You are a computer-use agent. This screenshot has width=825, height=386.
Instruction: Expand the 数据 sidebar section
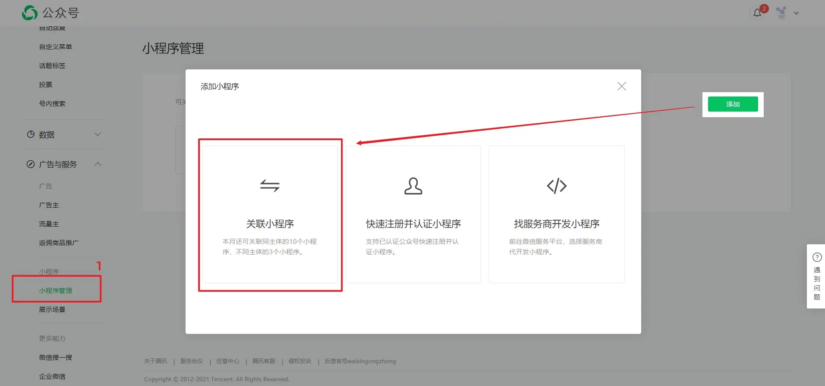pos(98,134)
